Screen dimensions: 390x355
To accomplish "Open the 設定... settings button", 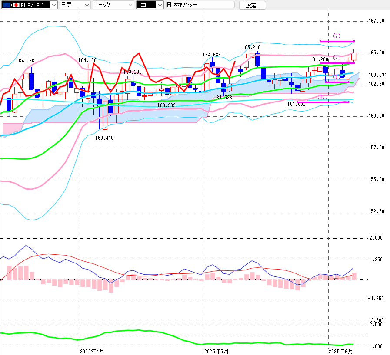I will click(x=253, y=5).
